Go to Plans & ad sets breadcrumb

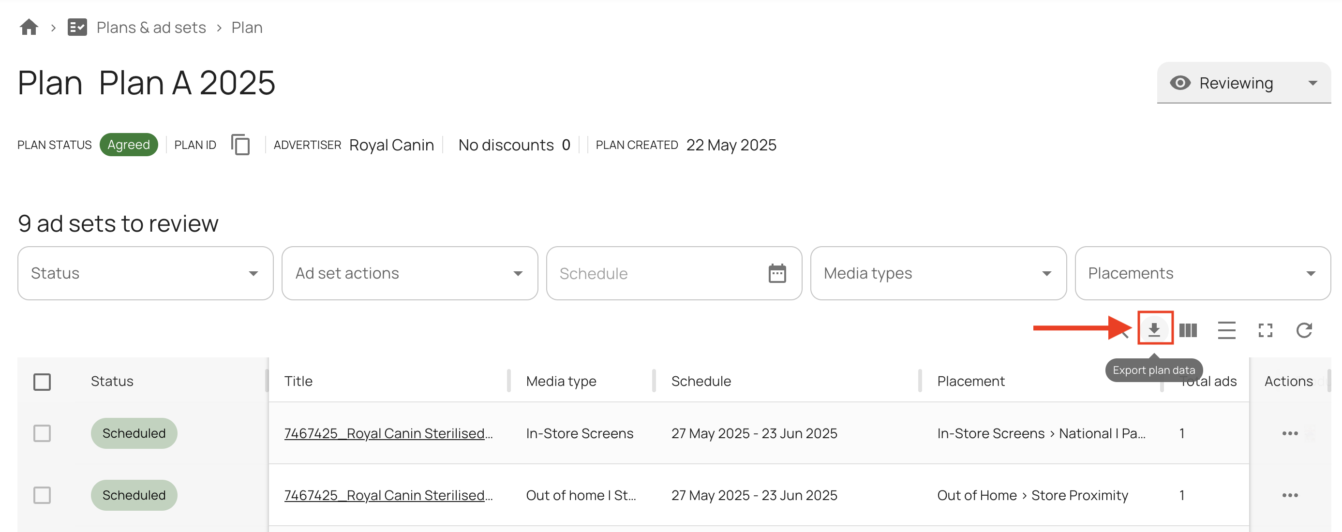[151, 27]
